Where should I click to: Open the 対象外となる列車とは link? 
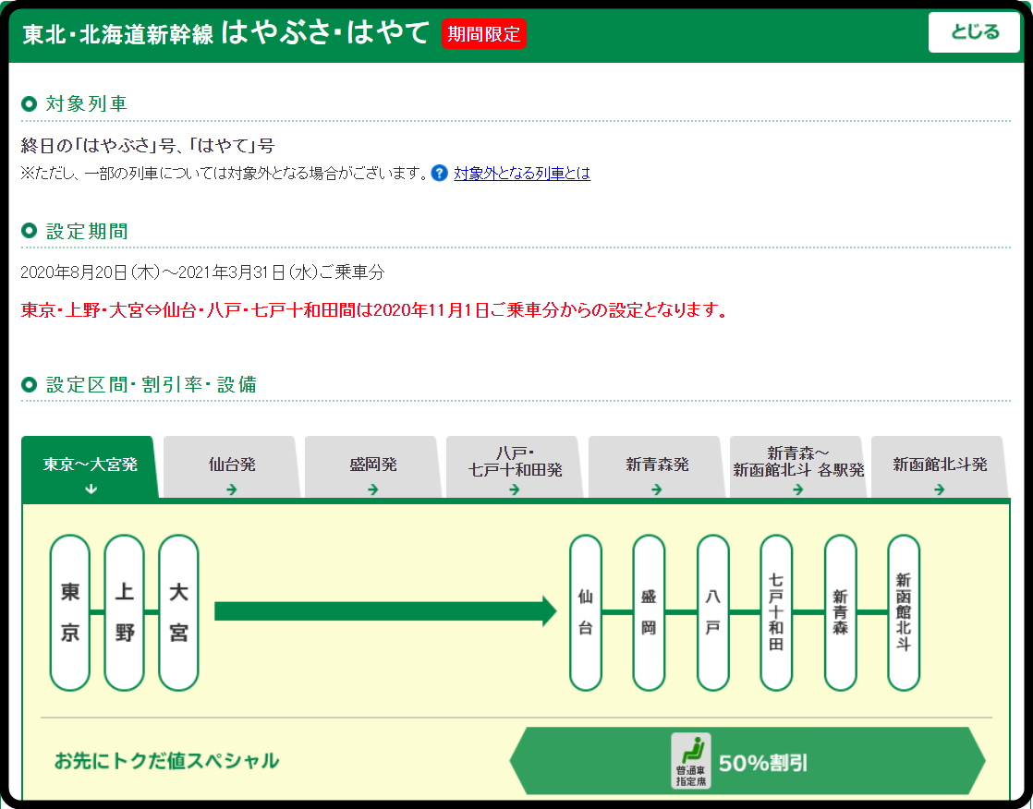(x=522, y=173)
